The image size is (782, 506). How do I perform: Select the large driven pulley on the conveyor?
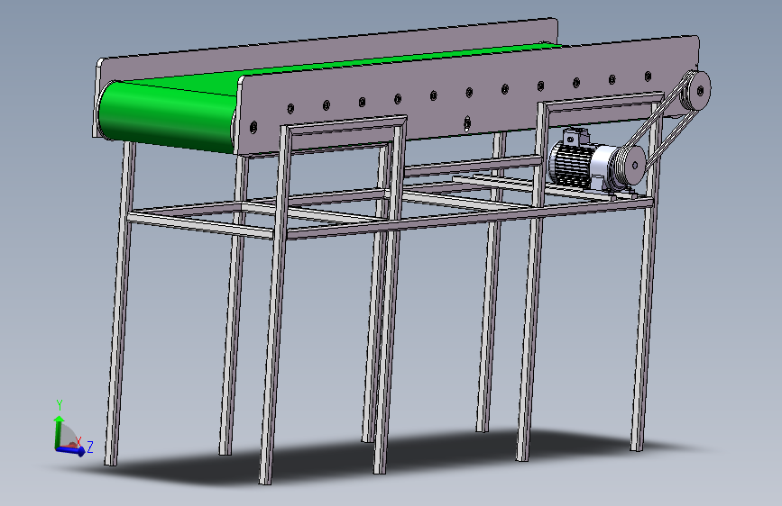pos(695,91)
